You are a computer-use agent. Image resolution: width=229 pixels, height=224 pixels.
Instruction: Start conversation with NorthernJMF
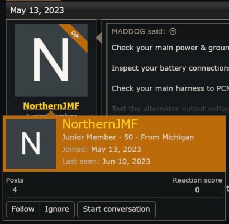pos(116,209)
